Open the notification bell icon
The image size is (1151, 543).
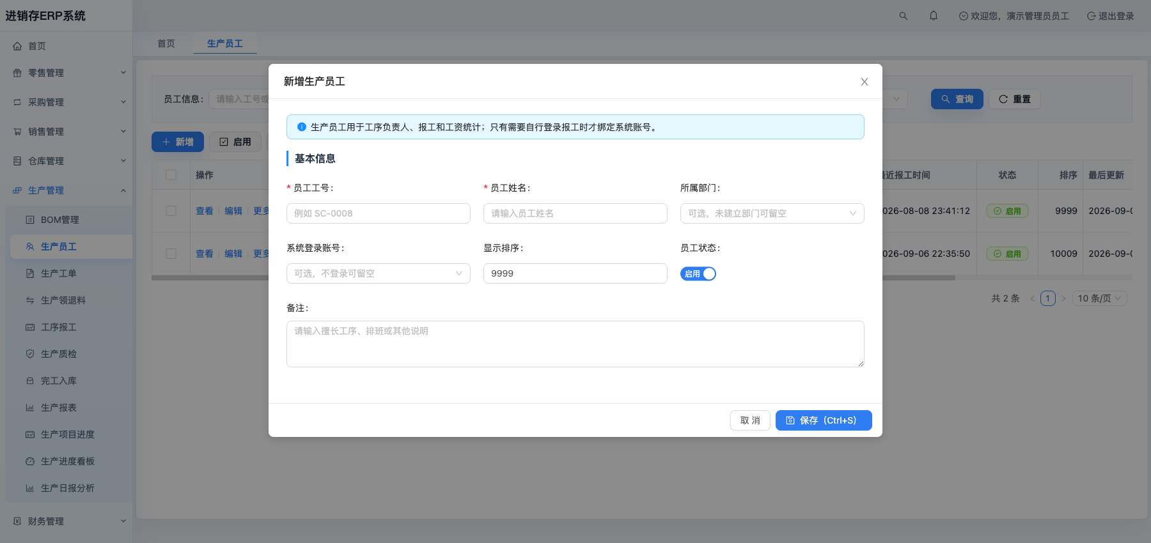(934, 16)
